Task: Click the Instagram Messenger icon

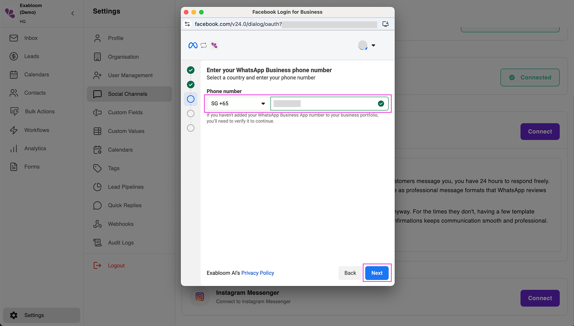Action: 199,297
